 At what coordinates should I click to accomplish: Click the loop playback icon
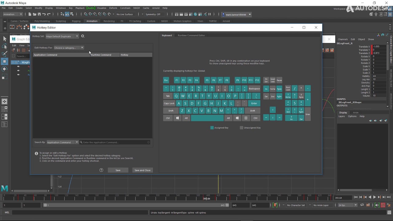pyautogui.click(x=362, y=205)
